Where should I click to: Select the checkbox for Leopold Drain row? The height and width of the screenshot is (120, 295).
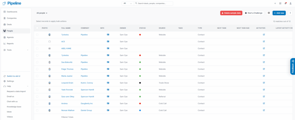tap(37, 83)
